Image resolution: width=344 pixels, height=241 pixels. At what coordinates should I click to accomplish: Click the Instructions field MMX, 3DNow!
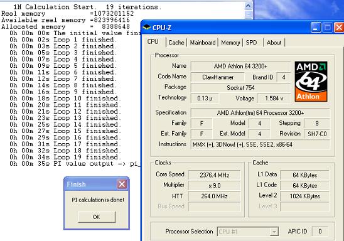[x=261, y=144]
